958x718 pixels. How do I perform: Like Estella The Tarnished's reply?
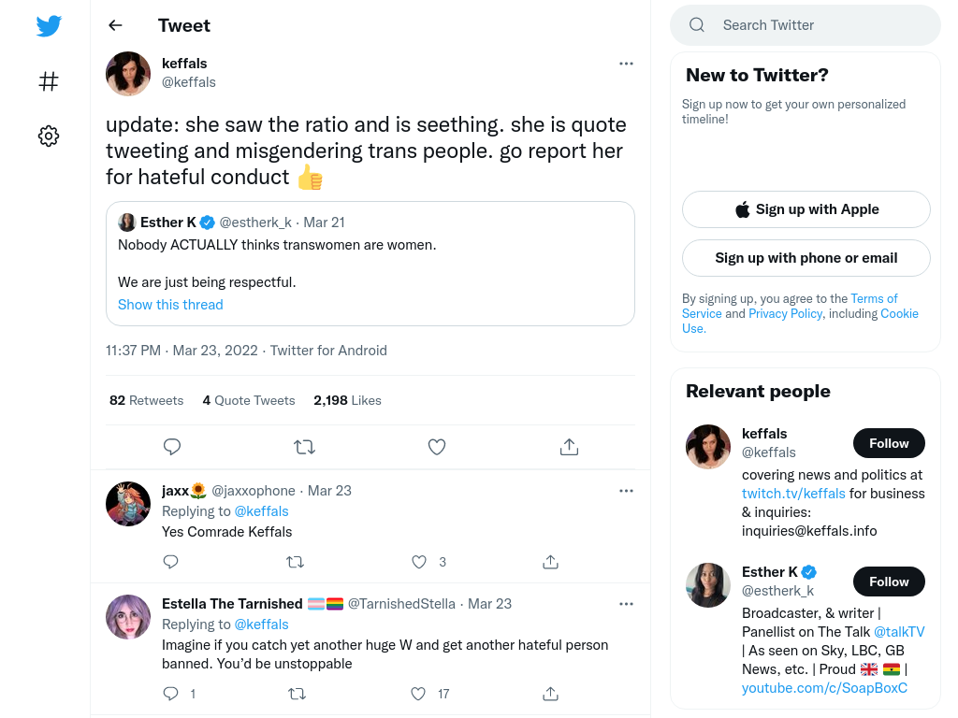click(418, 694)
